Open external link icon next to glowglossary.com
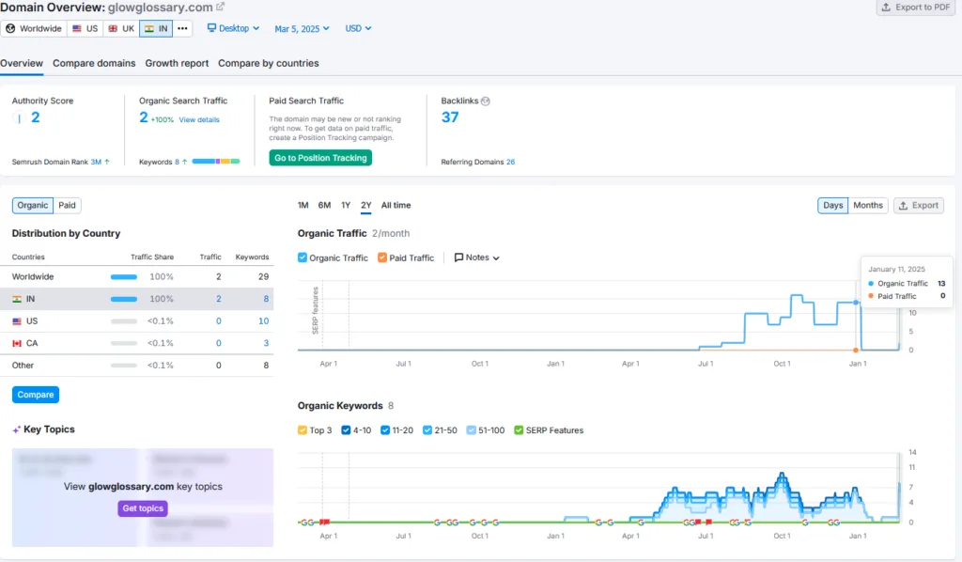This screenshot has width=962, height=562. (x=220, y=7)
